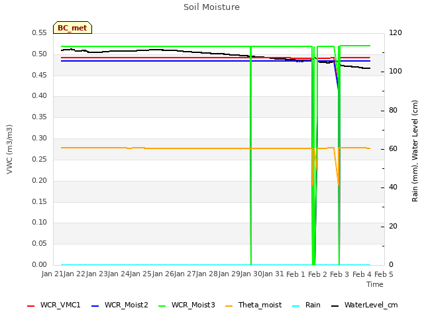Click the cyan Rain legend color marker
Screen dimensions: 424x318
[296, 306]
